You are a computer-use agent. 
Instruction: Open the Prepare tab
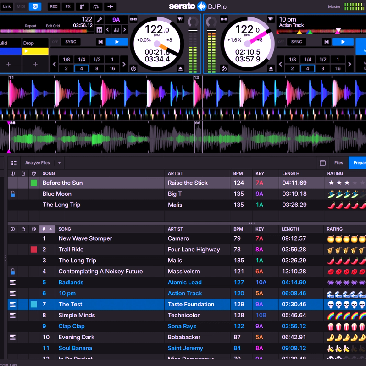pos(358,163)
